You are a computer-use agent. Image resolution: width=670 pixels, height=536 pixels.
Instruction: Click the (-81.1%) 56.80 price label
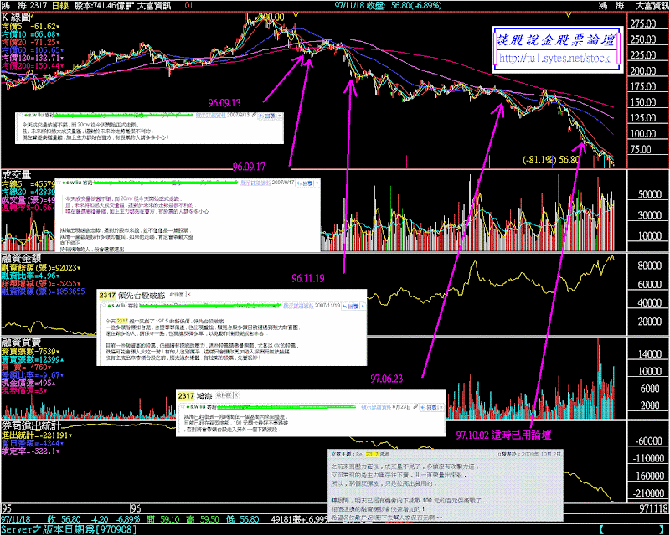pos(551,160)
